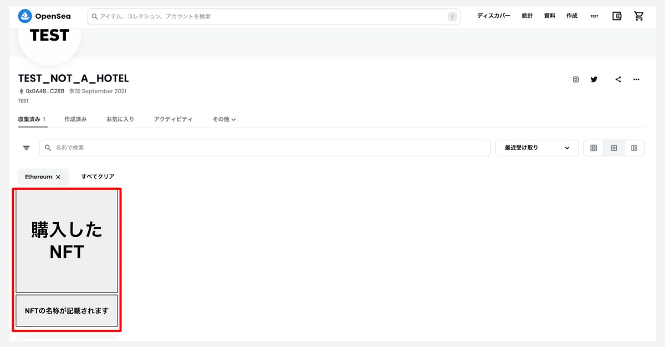Click the wallet address 0x0A48...C28B

[x=45, y=91]
